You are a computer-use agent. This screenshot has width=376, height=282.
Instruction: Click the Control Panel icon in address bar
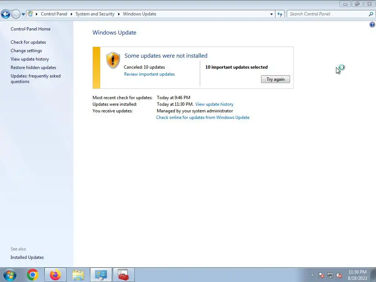(x=30, y=14)
